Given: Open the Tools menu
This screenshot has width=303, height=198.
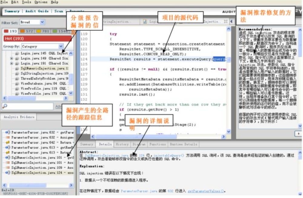Looking at the screenshot, I should click(x=26, y=2).
